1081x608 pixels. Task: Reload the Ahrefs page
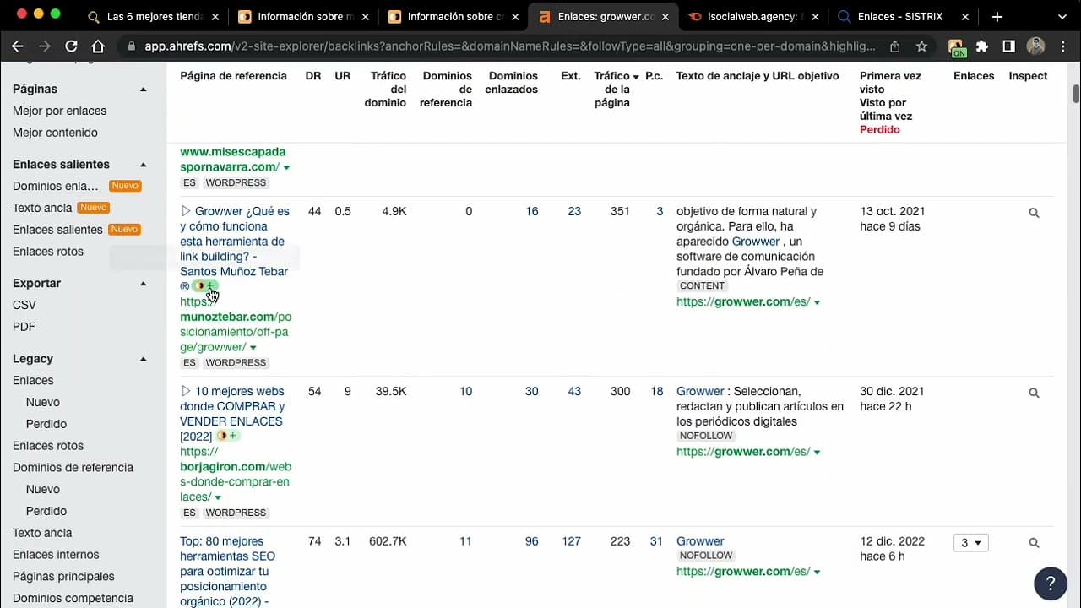tap(71, 46)
